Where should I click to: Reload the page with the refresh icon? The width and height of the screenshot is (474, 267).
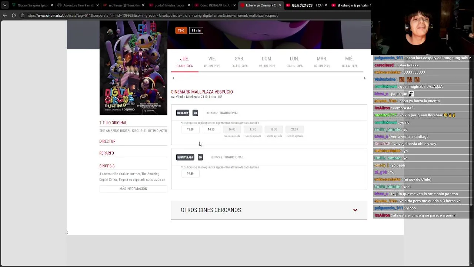(14, 16)
